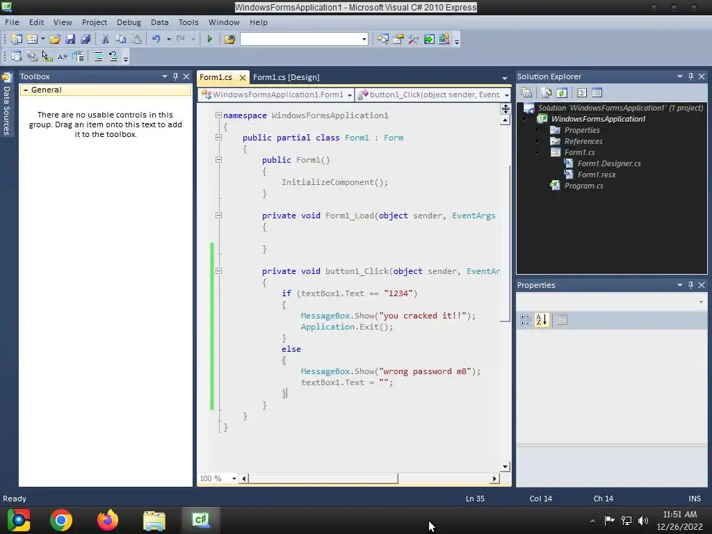712x534 pixels.
Task: Switch Properties panel to Alphabetical sort
Action: (541, 320)
